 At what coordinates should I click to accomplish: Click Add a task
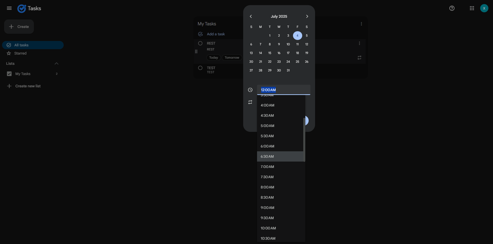[216, 34]
